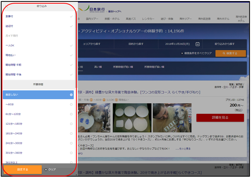Click the X icon next to クリア
251x178 pixels.
click(x=46, y=169)
